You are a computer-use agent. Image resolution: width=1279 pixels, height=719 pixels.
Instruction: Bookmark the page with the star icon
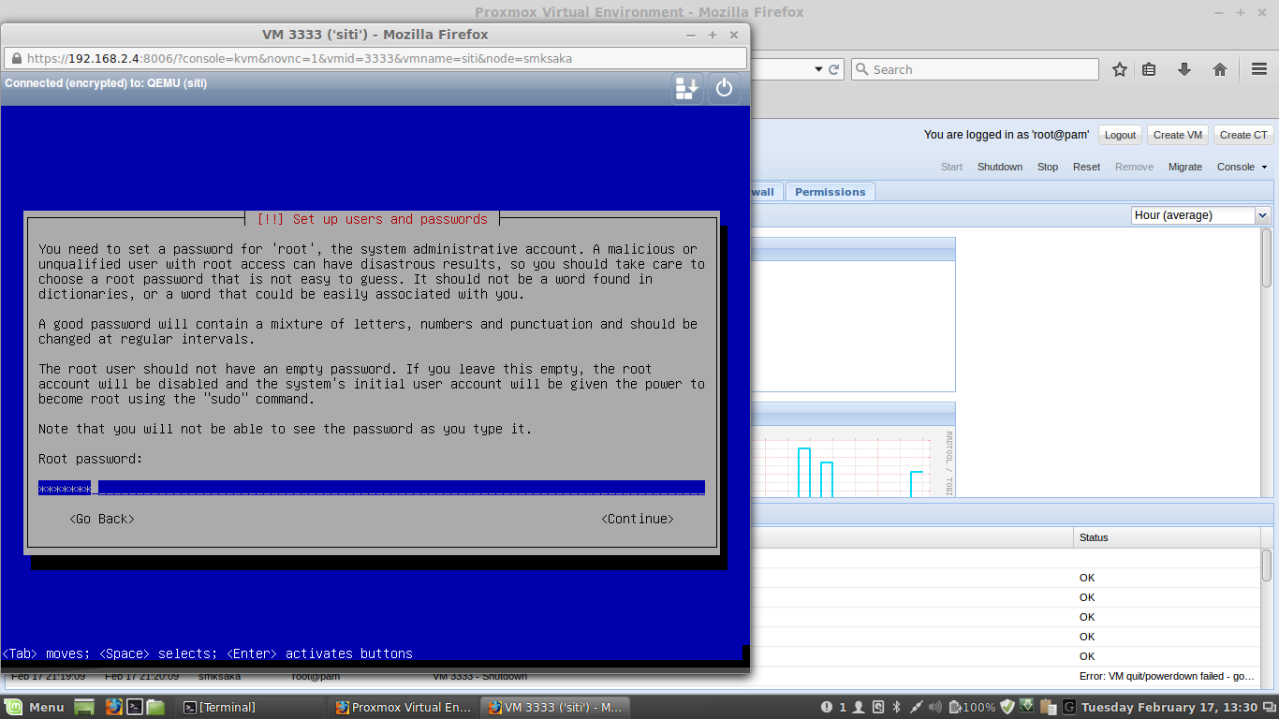pyautogui.click(x=1120, y=69)
